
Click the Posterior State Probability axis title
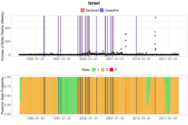point(2,95)
